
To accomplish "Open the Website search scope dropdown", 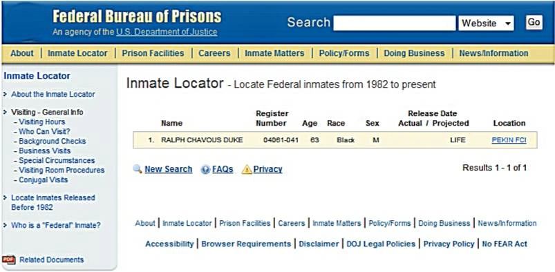I will point(487,23).
